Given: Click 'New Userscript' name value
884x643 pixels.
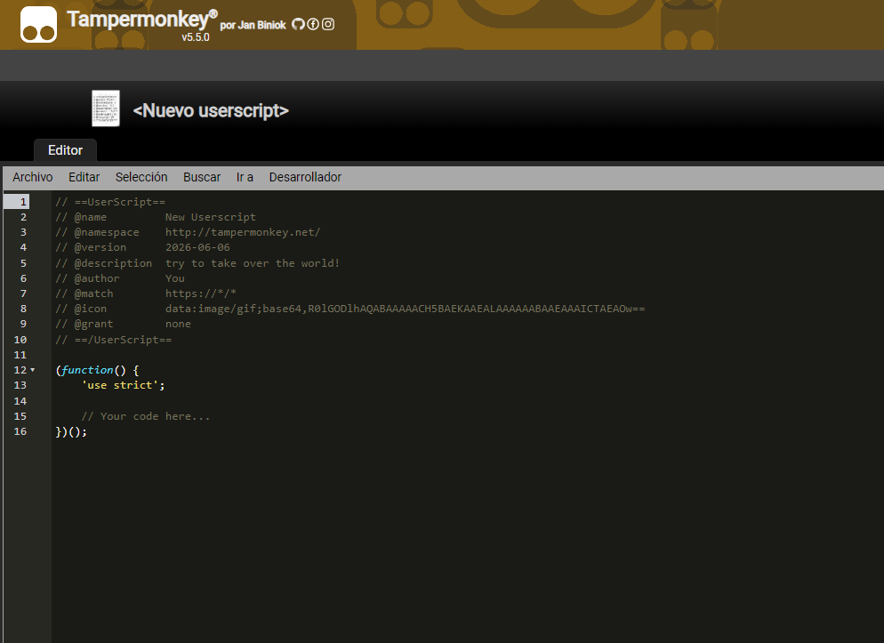Looking at the screenshot, I should coord(210,217).
